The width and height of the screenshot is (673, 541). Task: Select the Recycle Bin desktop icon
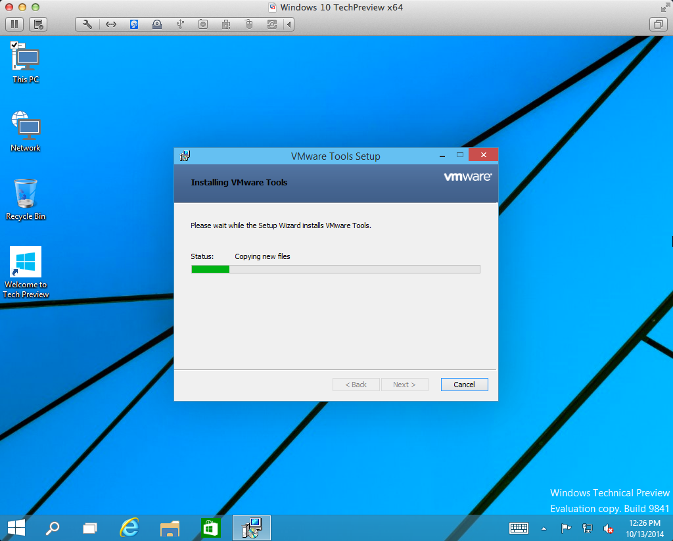point(26,200)
